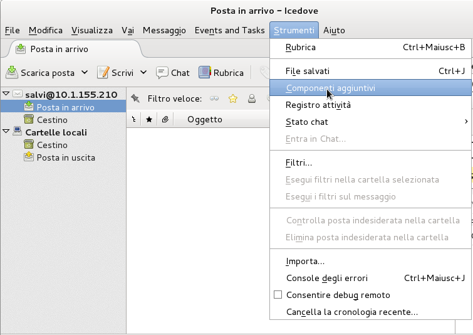Sort by the attachment column header
This screenshot has height=335, width=473.
click(x=165, y=120)
